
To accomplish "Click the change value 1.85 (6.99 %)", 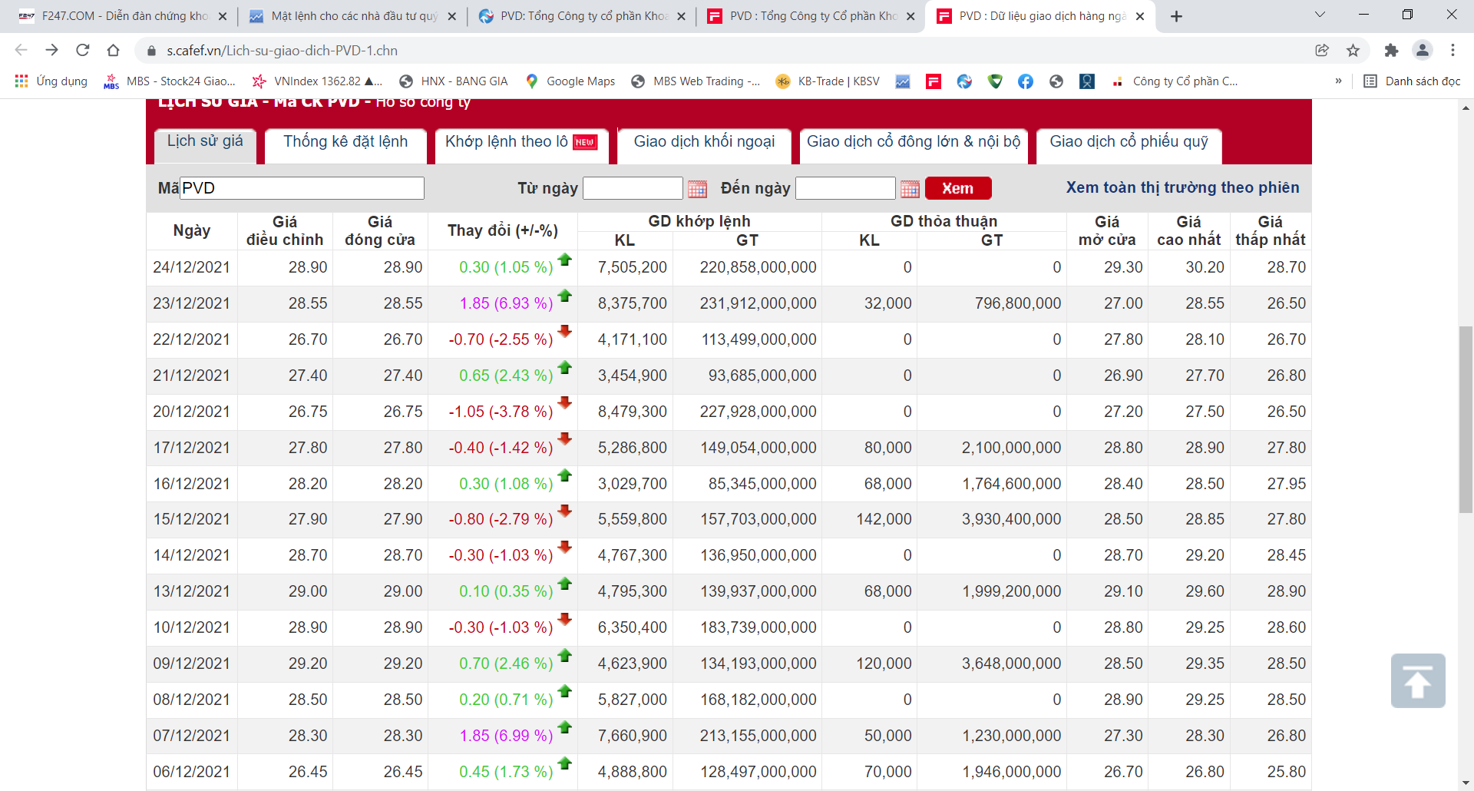I will click(x=506, y=736).
